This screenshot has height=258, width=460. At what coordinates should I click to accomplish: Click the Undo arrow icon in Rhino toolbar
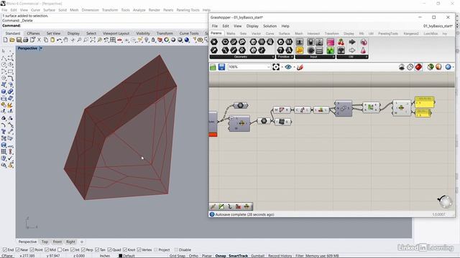tap(59, 40)
